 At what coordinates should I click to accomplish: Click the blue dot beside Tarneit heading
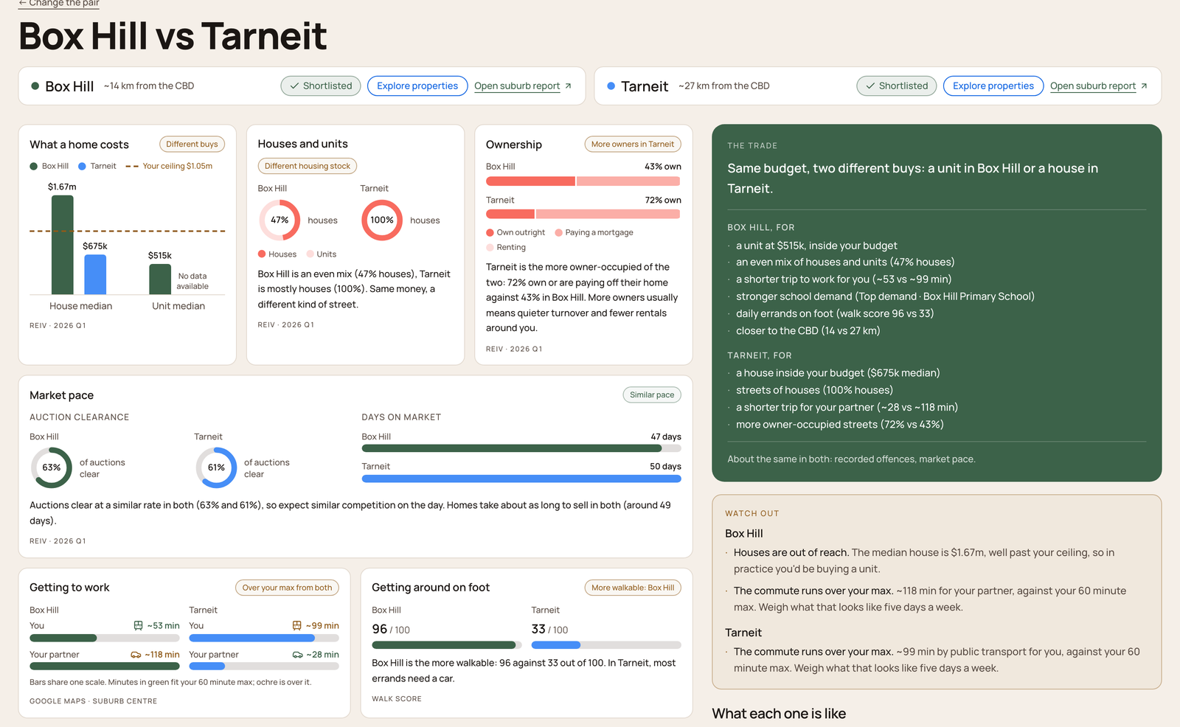(611, 86)
